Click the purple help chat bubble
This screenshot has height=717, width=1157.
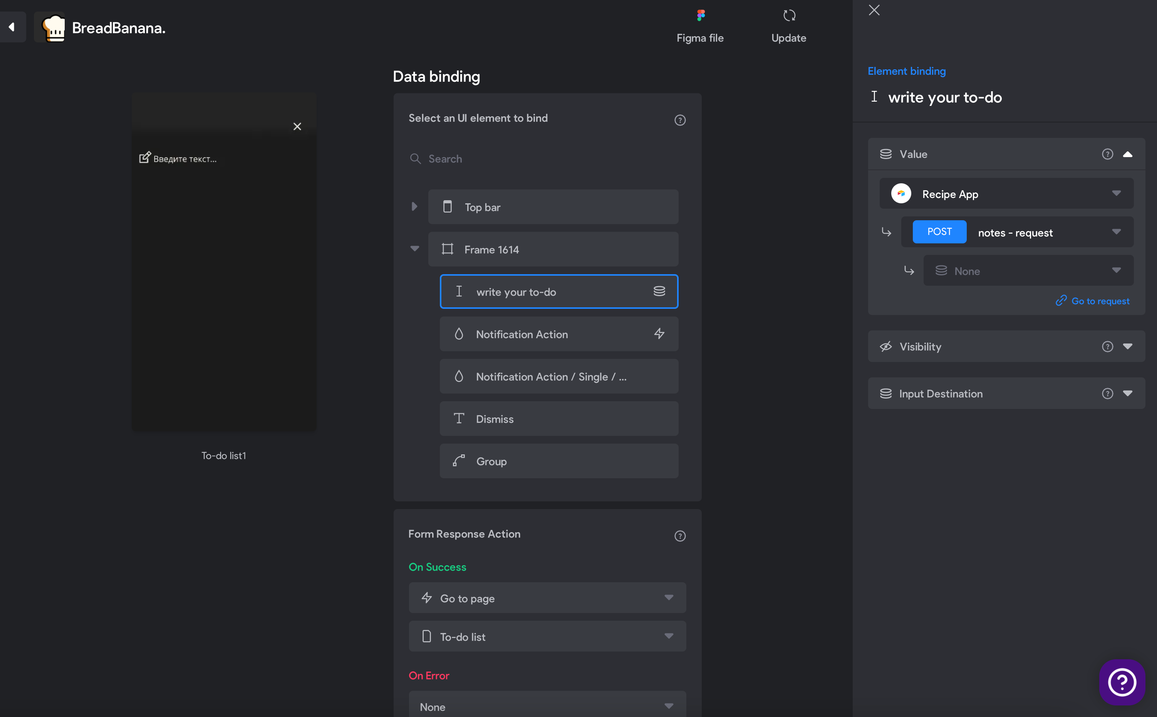(1122, 682)
